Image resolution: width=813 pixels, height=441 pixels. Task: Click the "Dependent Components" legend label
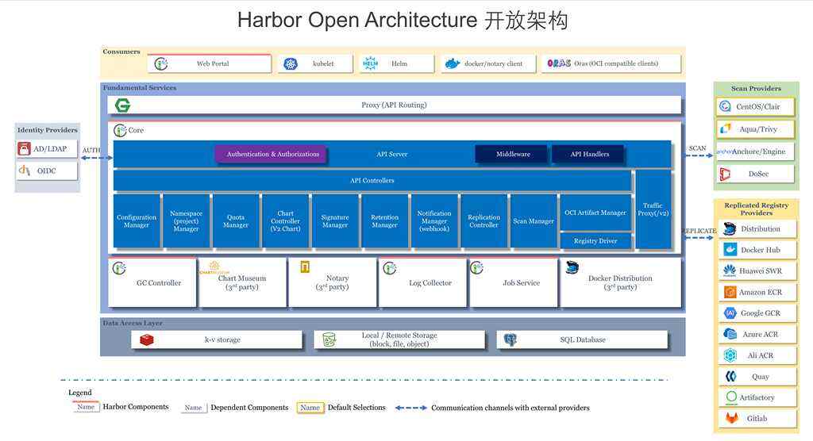pyautogui.click(x=249, y=408)
